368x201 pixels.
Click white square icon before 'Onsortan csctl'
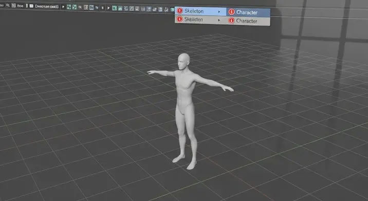point(31,6)
